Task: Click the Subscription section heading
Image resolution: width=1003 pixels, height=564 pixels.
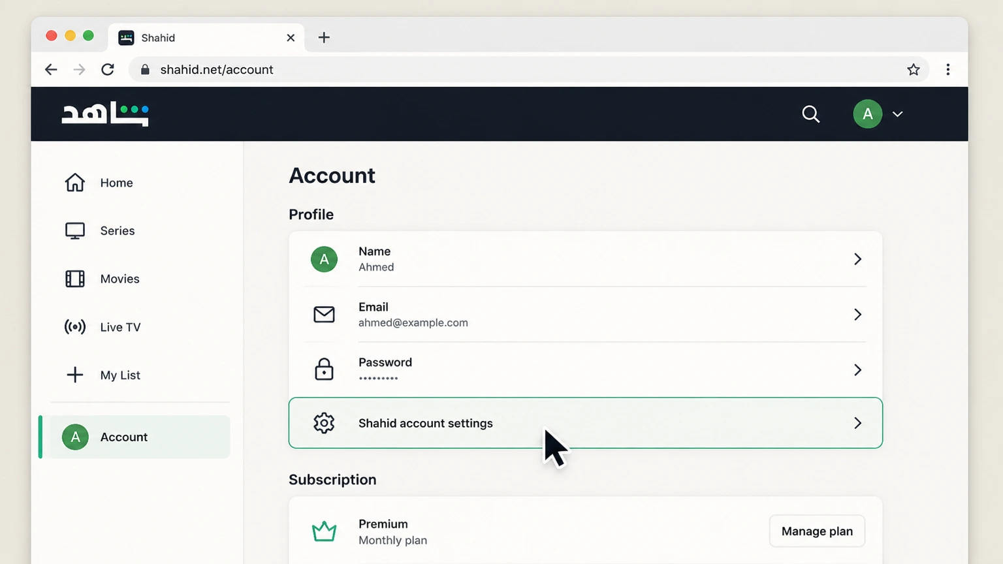Action: 332,480
